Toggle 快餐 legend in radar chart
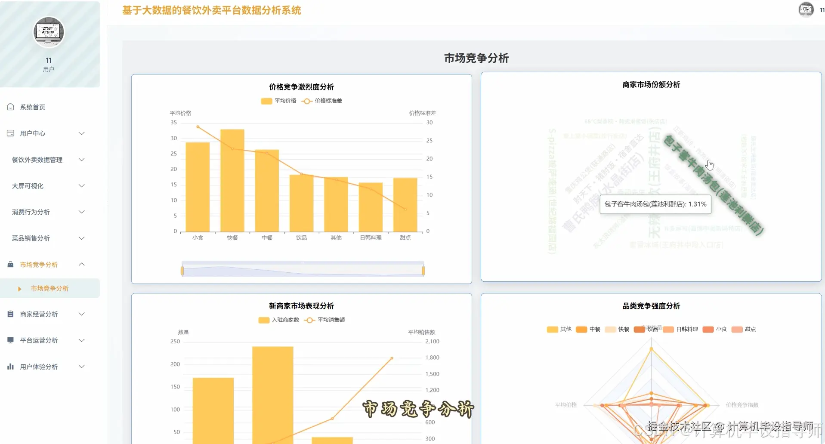Viewport: 825px width, 444px height. click(617, 329)
